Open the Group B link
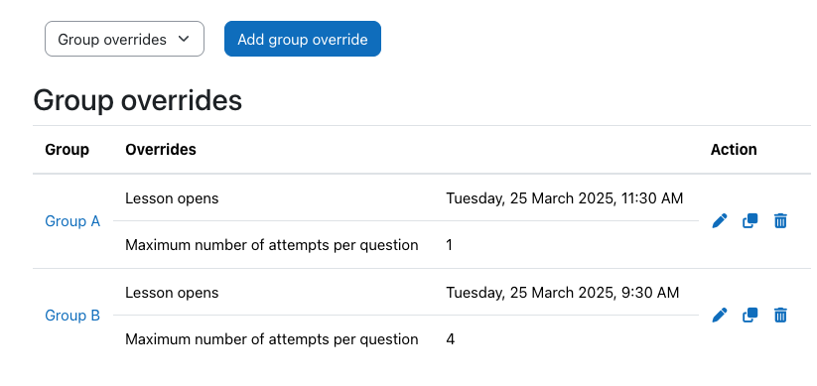 pos(72,316)
